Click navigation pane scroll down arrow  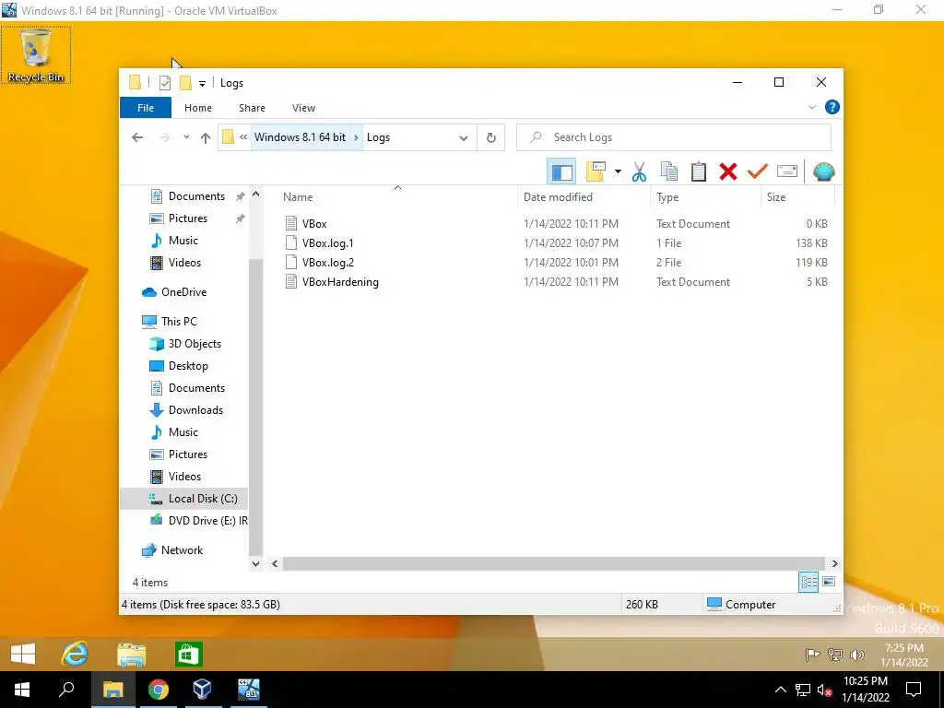tap(256, 564)
